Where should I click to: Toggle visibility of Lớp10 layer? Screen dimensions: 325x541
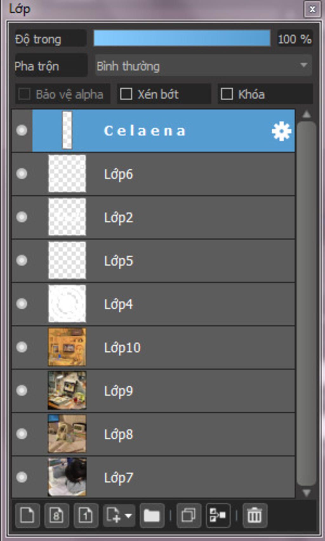(22, 347)
